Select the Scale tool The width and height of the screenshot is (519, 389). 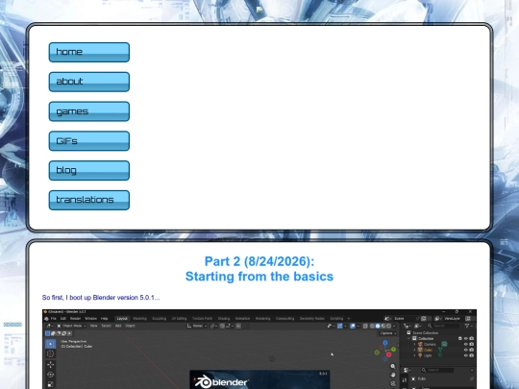(x=51, y=384)
